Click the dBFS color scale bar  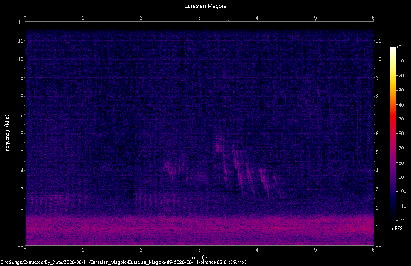point(392,133)
